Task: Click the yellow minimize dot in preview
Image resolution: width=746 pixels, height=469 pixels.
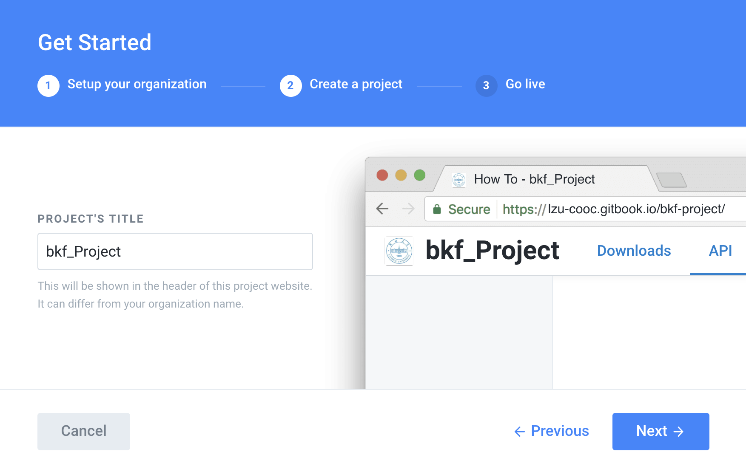Action: pos(401,175)
